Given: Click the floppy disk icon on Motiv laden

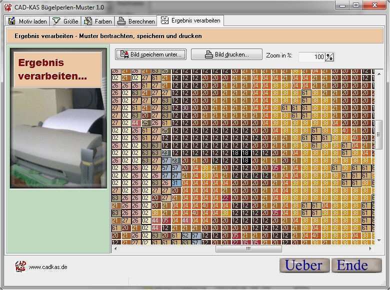Looking at the screenshot, I should tap(11, 21).
